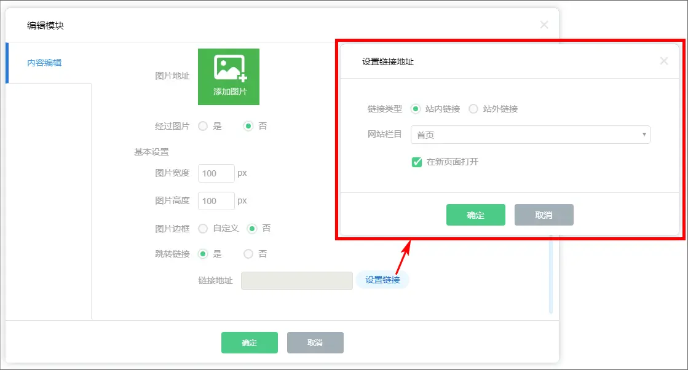Select 否 for 经过图片 option
The width and height of the screenshot is (688, 370).
248,126
